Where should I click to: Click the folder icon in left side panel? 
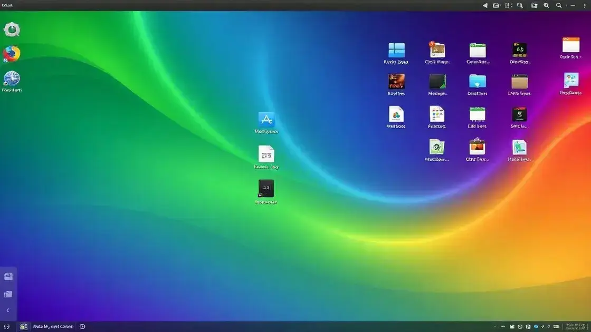point(8,294)
